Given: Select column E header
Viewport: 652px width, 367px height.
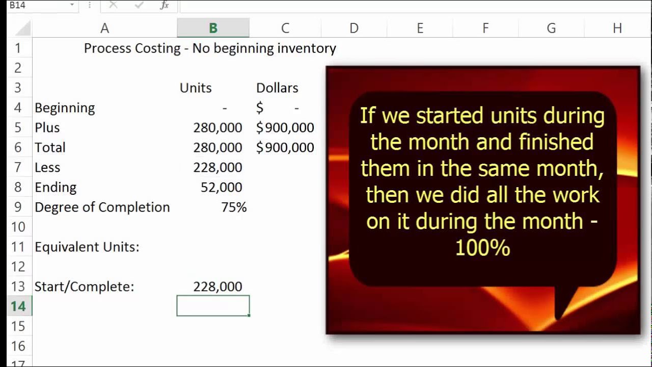Looking at the screenshot, I should click(420, 29).
